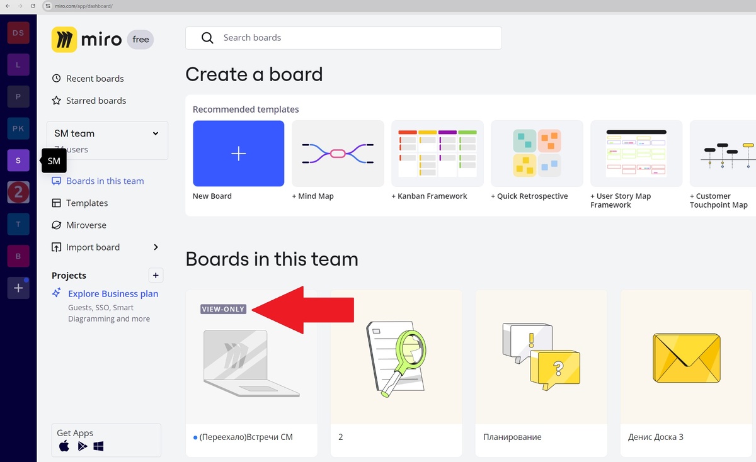Click the VIEW-ONLY badge
Image resolution: width=756 pixels, height=462 pixels.
(223, 309)
